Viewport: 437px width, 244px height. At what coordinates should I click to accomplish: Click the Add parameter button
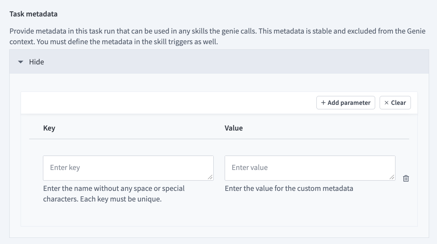click(x=346, y=102)
